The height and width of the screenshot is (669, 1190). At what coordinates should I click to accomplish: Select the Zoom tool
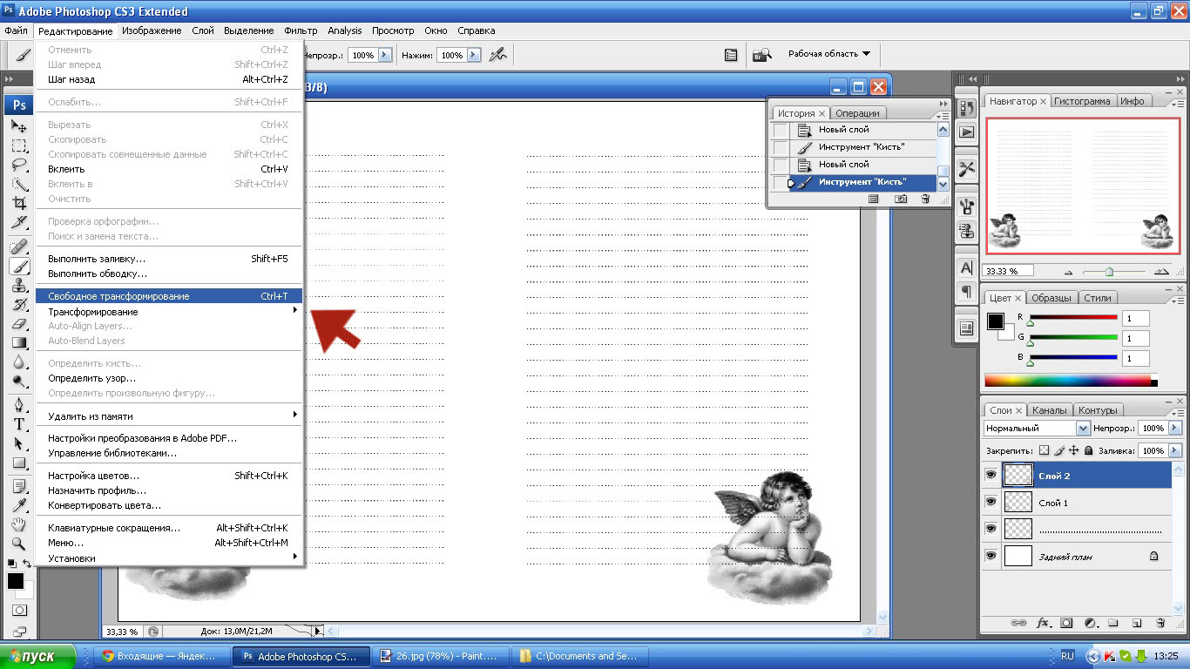pos(19,544)
